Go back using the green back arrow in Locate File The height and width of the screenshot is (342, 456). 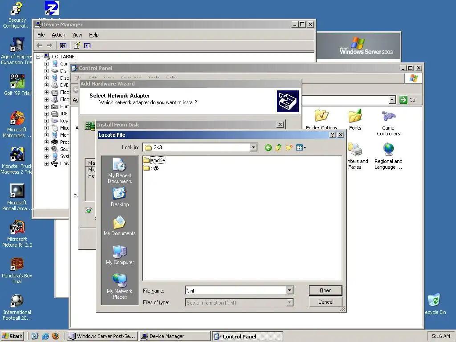click(x=268, y=148)
